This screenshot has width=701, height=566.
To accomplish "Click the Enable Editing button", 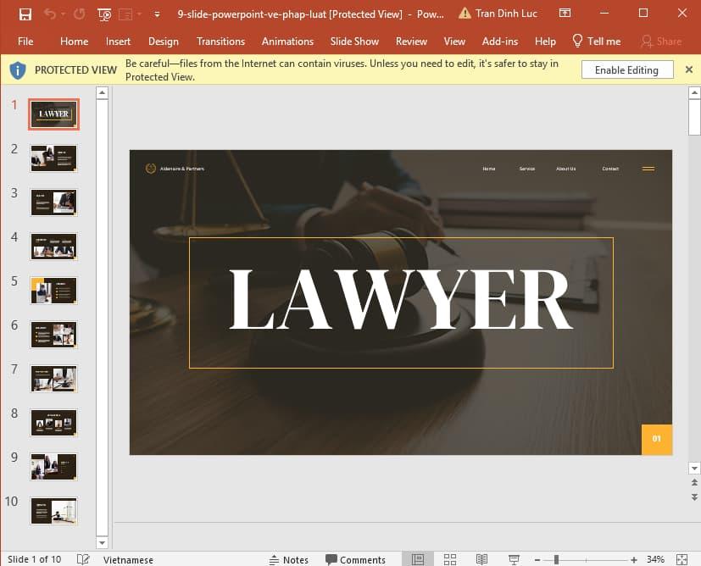I will click(x=626, y=69).
